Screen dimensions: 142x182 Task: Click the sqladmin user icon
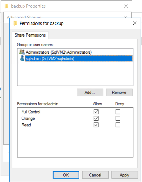click(x=22, y=58)
